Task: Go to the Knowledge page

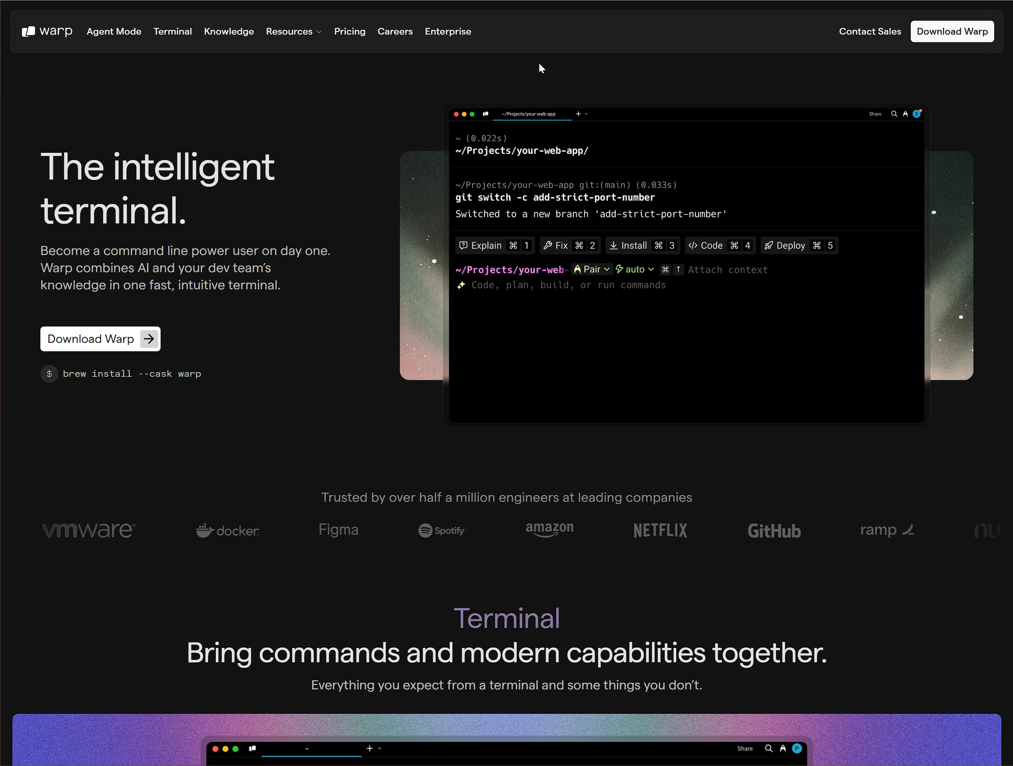Action: pos(229,31)
